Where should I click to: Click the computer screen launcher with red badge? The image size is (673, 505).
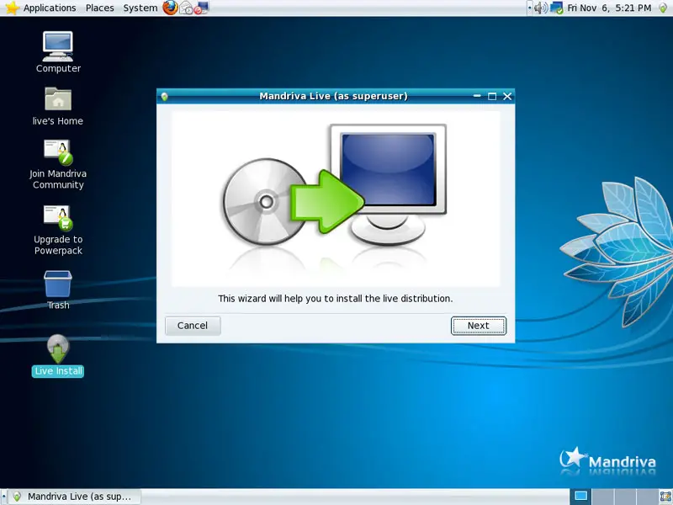201,8
